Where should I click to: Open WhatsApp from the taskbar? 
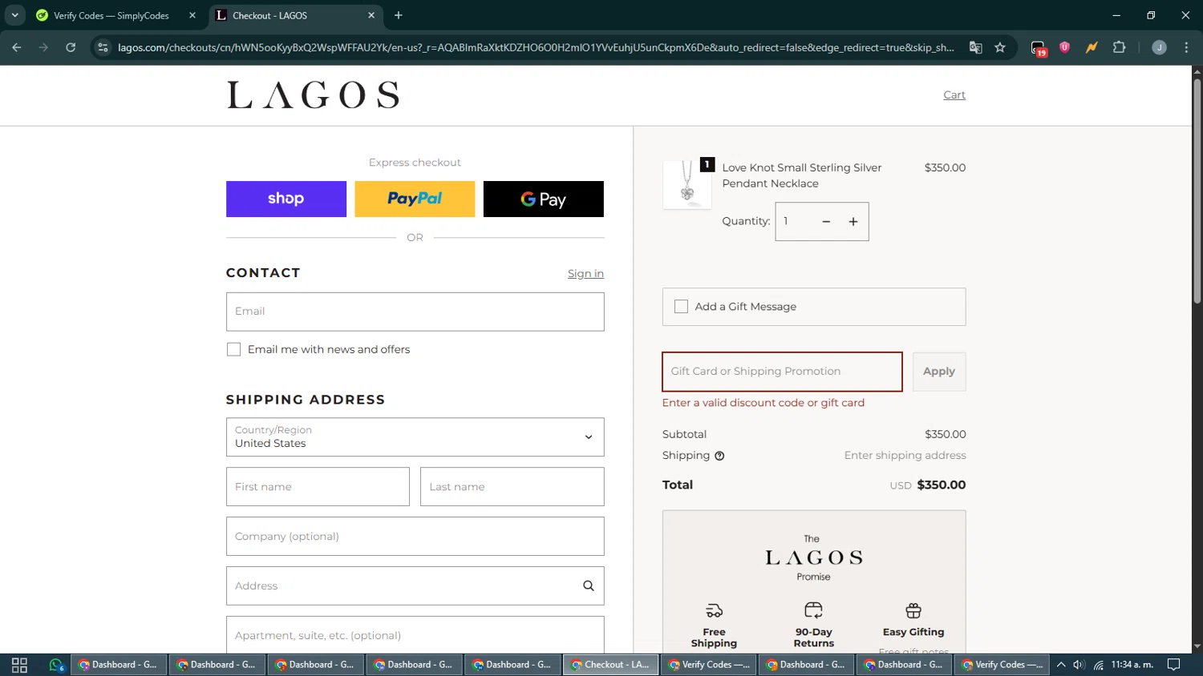[55, 665]
